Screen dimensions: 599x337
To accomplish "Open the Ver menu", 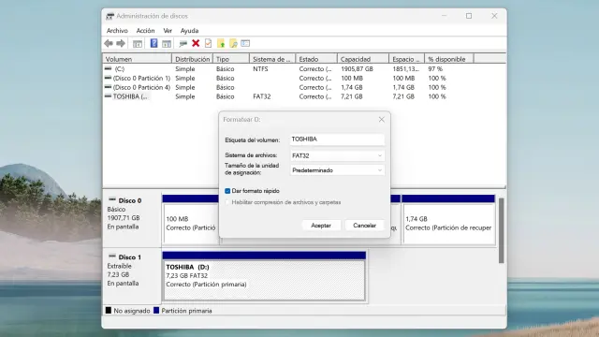I will pos(168,31).
